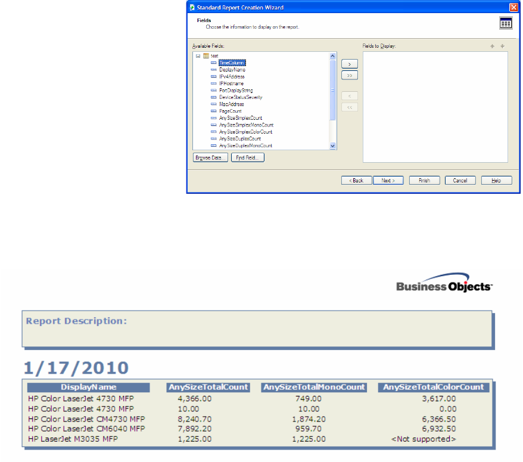Add selected field with the > button
Viewport: 523px width, 462px height.
tap(350, 64)
